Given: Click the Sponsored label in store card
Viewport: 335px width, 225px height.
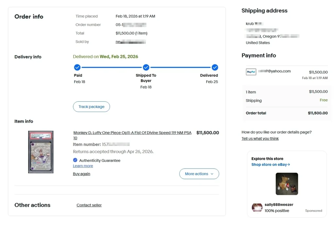Looking at the screenshot, I should [313, 211].
